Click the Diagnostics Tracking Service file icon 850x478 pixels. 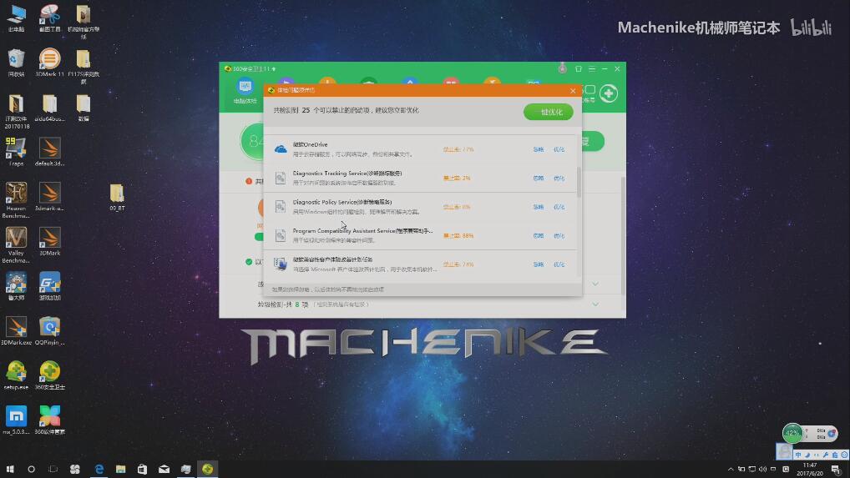[281, 178]
